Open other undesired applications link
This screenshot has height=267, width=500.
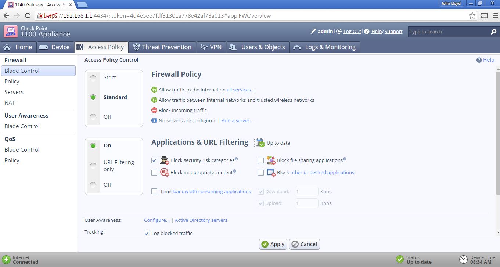322,172
